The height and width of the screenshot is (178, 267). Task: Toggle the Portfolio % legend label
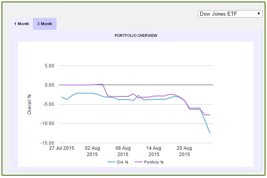(154, 162)
